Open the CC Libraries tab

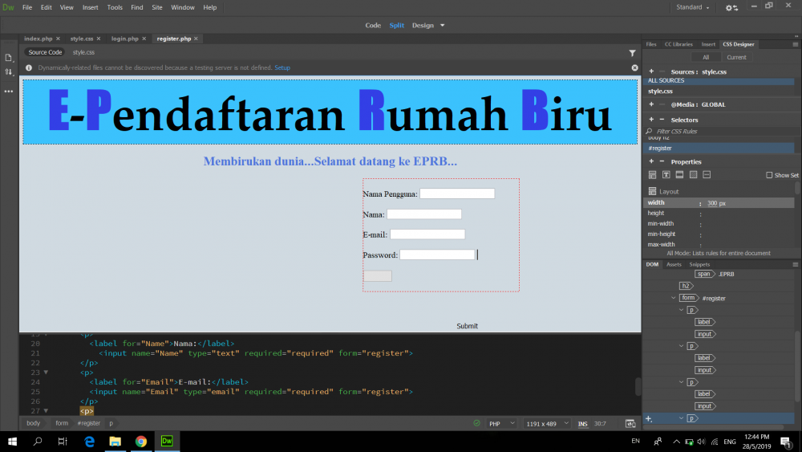pos(678,44)
